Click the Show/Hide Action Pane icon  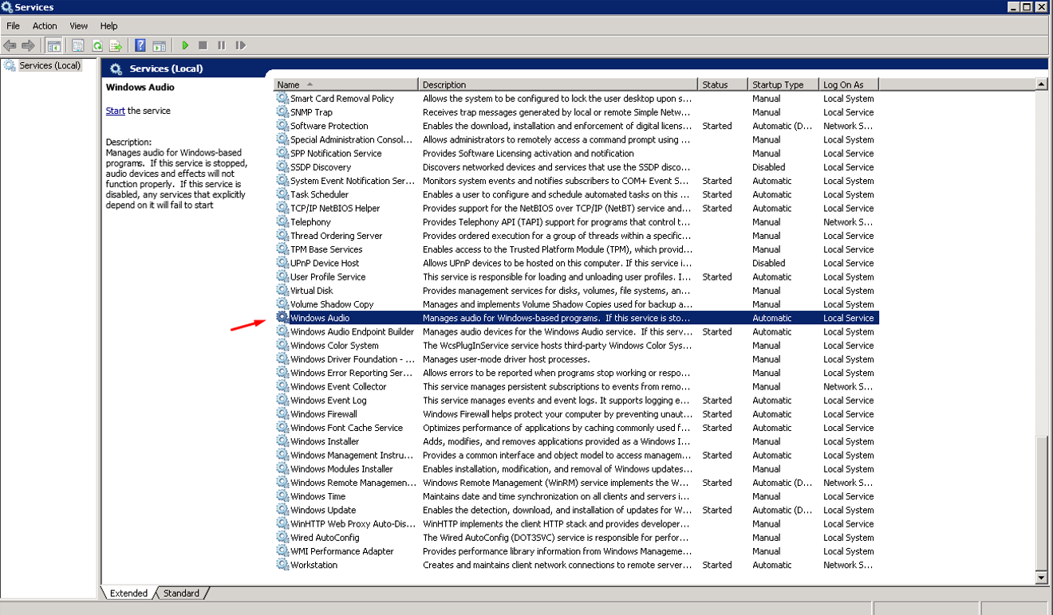pos(160,45)
